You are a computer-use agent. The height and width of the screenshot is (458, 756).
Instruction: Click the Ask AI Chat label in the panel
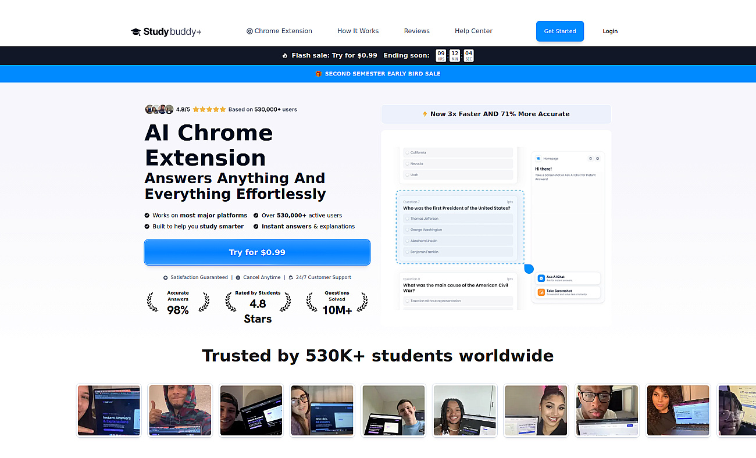pos(555,277)
